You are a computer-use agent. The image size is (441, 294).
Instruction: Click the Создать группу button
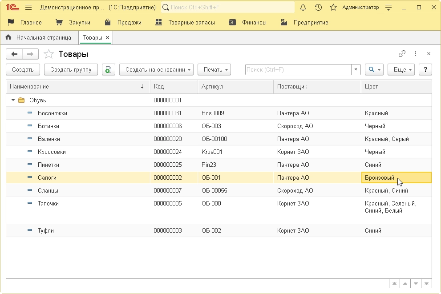pos(71,70)
